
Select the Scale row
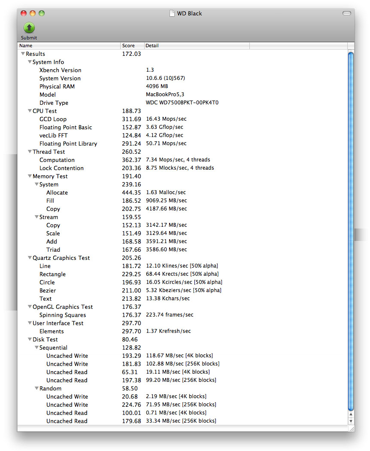click(182, 233)
